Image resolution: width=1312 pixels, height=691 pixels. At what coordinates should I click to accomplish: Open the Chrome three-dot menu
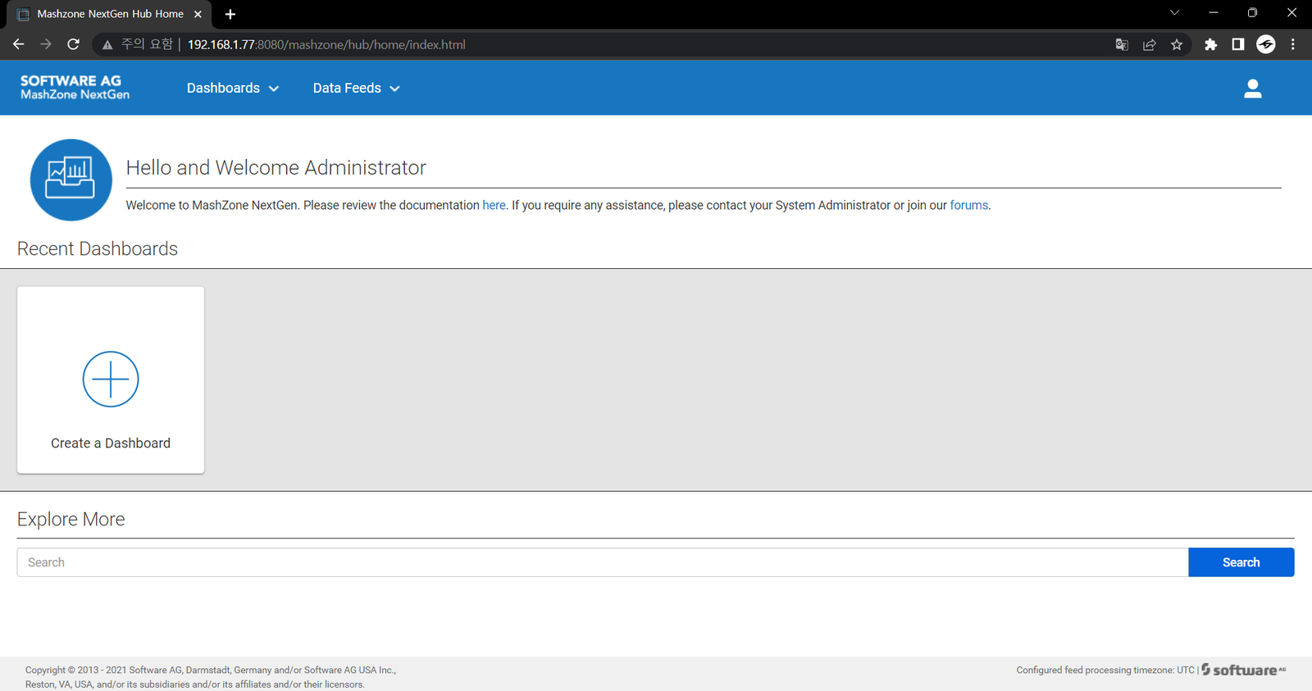[x=1293, y=45]
